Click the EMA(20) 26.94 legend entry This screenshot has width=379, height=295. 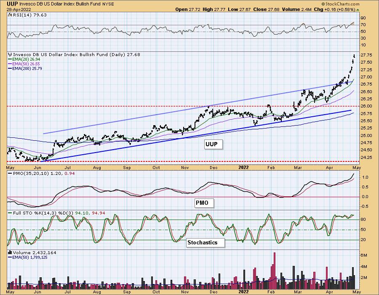click(24, 59)
